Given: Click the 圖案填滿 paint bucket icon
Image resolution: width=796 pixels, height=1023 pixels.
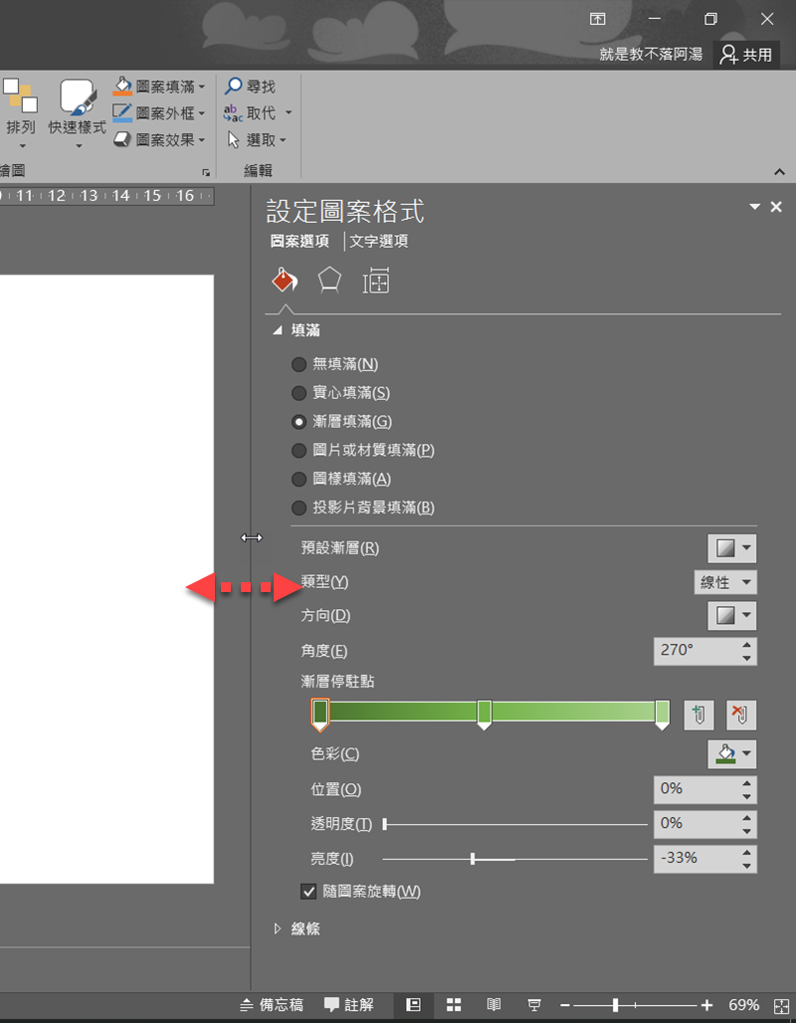Looking at the screenshot, I should tap(122, 87).
